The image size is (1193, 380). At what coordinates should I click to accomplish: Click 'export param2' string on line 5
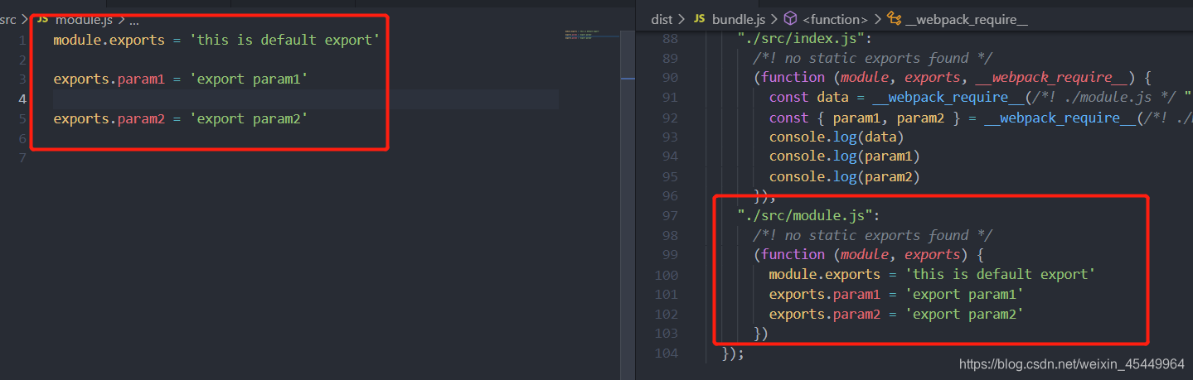(x=250, y=118)
